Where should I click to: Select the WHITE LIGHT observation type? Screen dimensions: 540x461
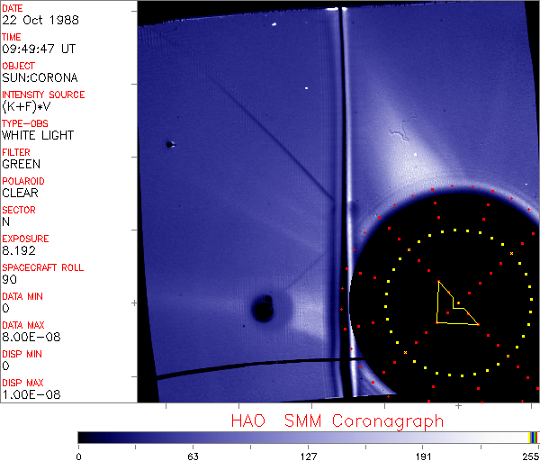(x=38, y=135)
